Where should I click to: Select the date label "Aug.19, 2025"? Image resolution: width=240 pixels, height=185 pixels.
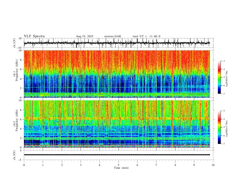85,36
